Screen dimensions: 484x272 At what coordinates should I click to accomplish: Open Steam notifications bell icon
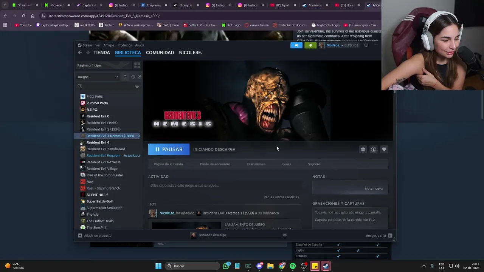310,45
